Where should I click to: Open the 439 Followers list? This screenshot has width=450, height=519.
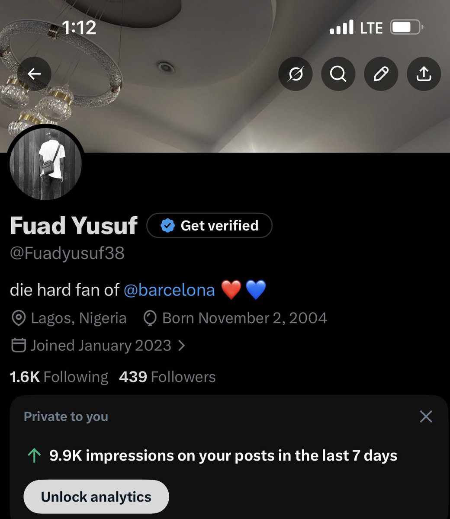167,377
